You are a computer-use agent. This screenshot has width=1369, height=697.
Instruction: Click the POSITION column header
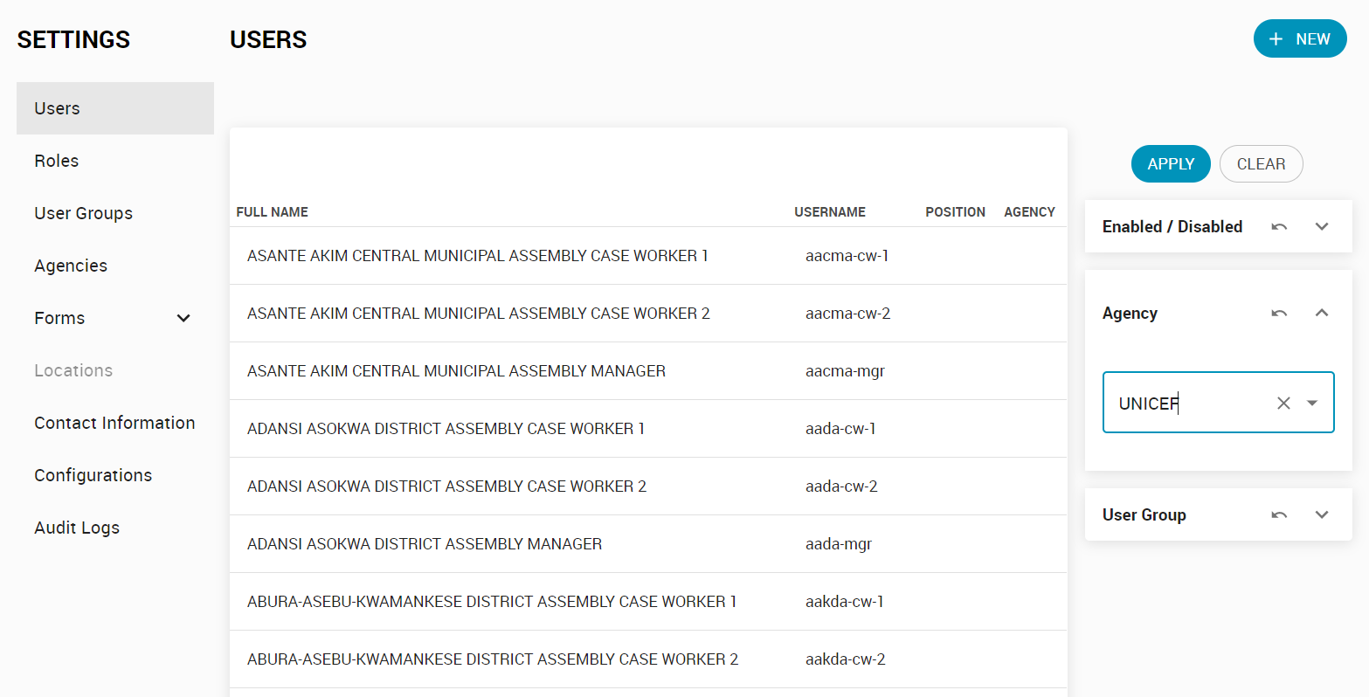(956, 212)
